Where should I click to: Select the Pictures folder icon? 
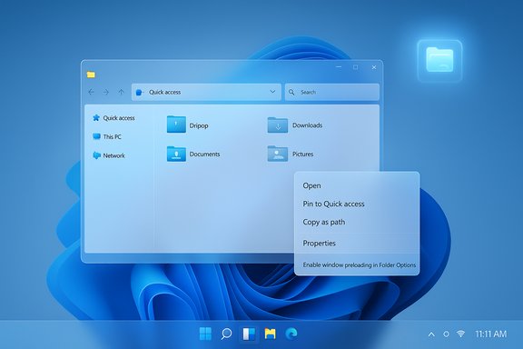(x=278, y=154)
